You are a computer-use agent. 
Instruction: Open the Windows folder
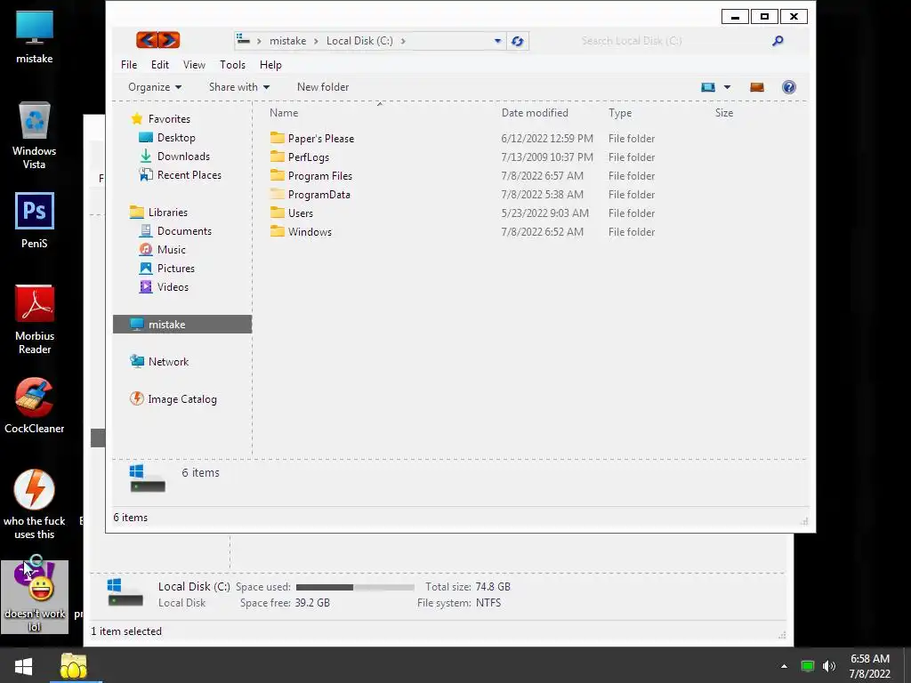301,231
